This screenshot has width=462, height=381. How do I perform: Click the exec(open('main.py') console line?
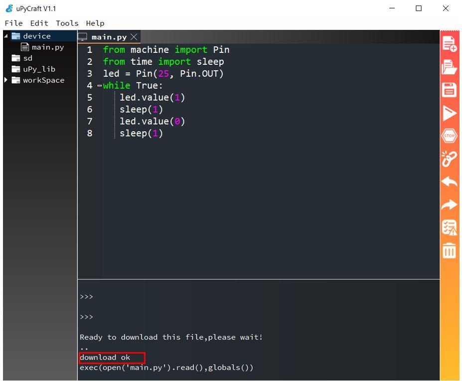(166, 368)
